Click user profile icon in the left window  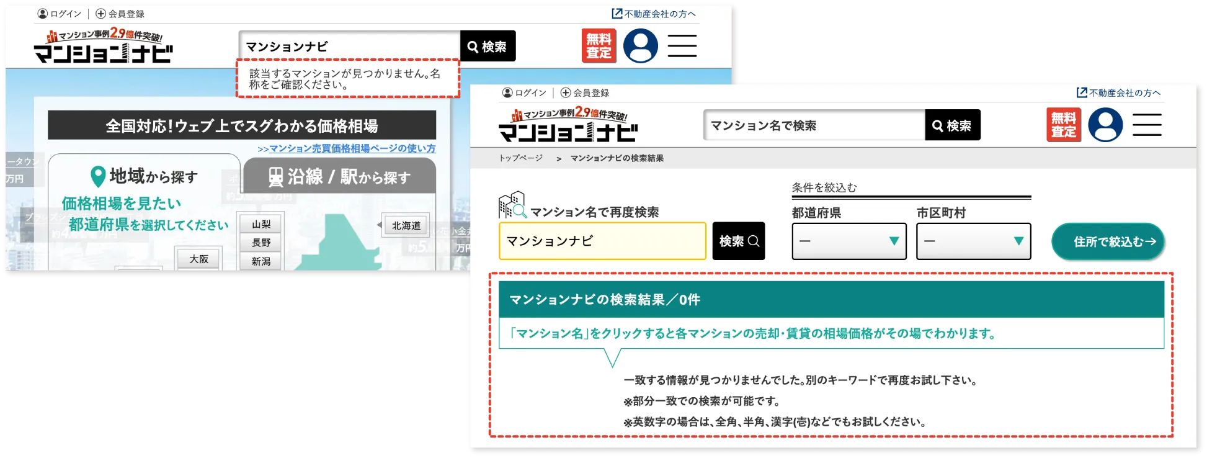(640, 46)
